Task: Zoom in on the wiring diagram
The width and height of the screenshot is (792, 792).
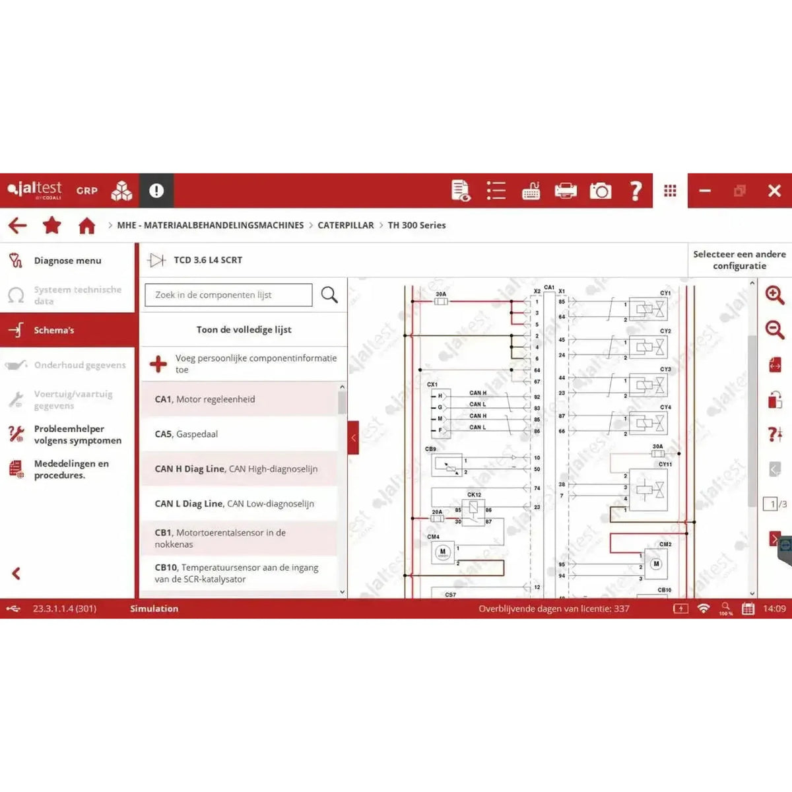Action: [775, 294]
